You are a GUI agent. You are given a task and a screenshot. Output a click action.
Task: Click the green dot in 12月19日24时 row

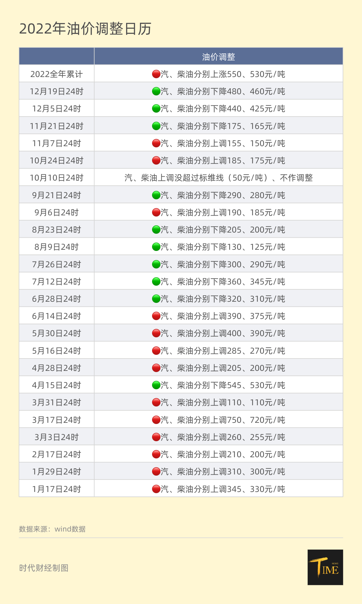(x=156, y=91)
